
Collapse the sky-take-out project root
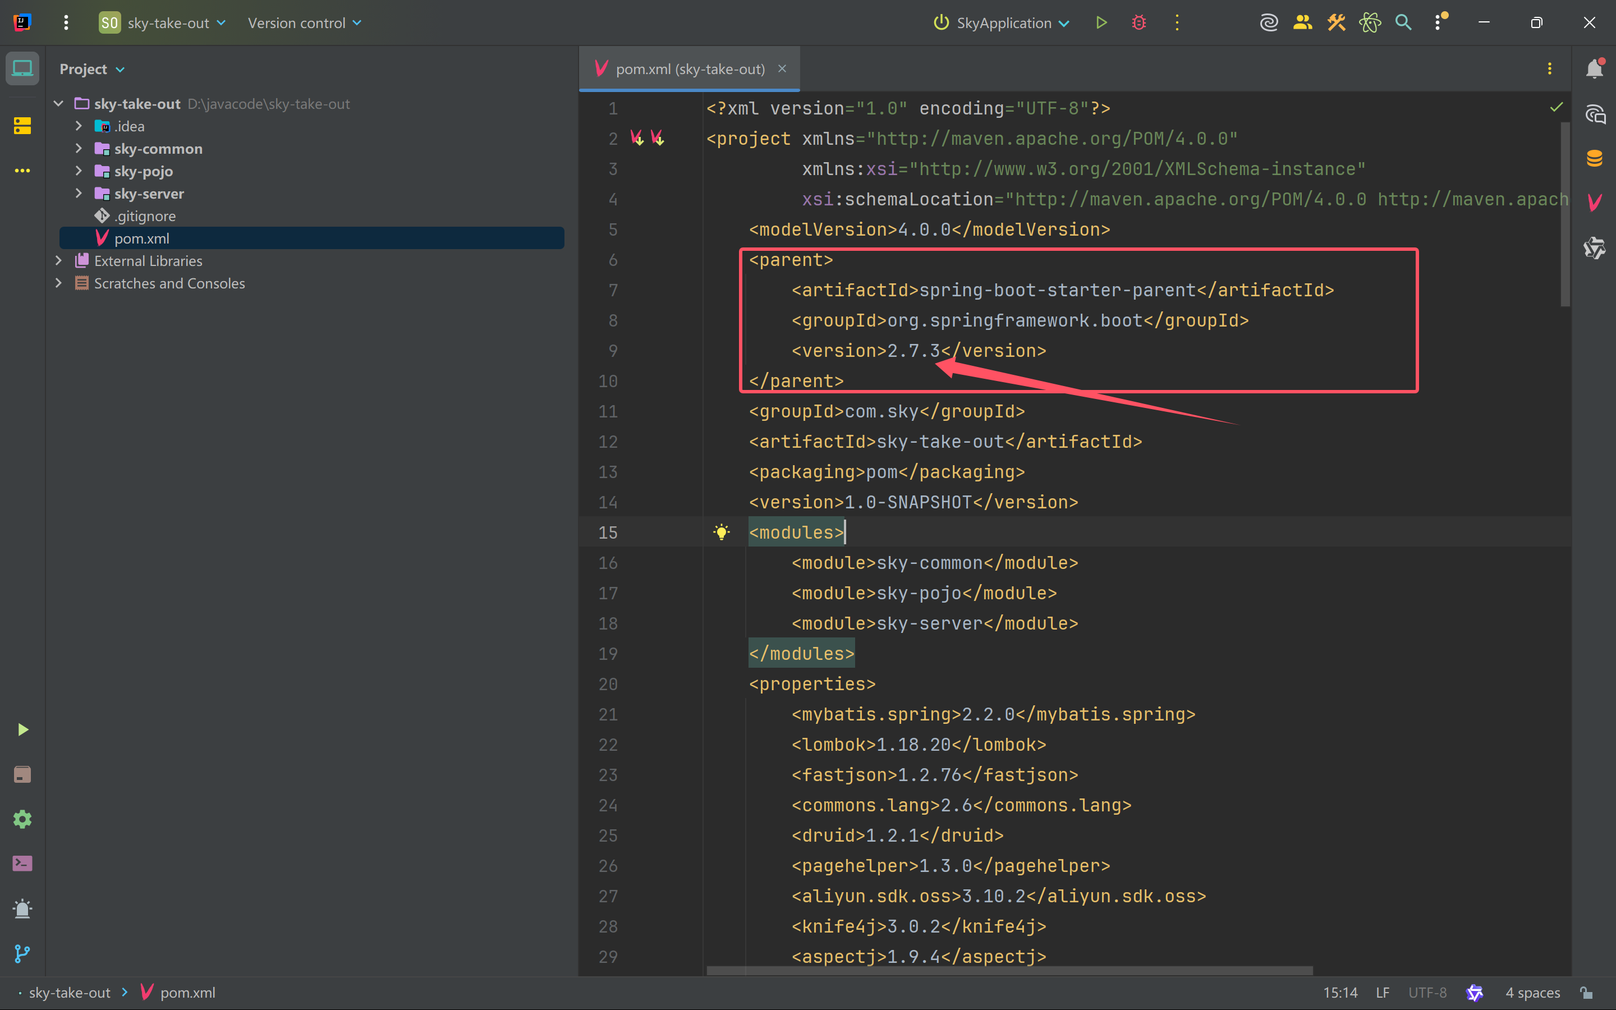click(x=58, y=104)
